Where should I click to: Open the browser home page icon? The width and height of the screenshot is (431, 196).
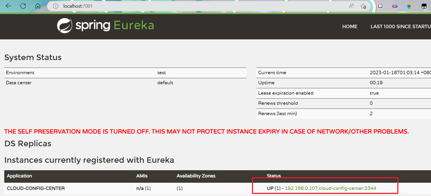click(x=38, y=6)
